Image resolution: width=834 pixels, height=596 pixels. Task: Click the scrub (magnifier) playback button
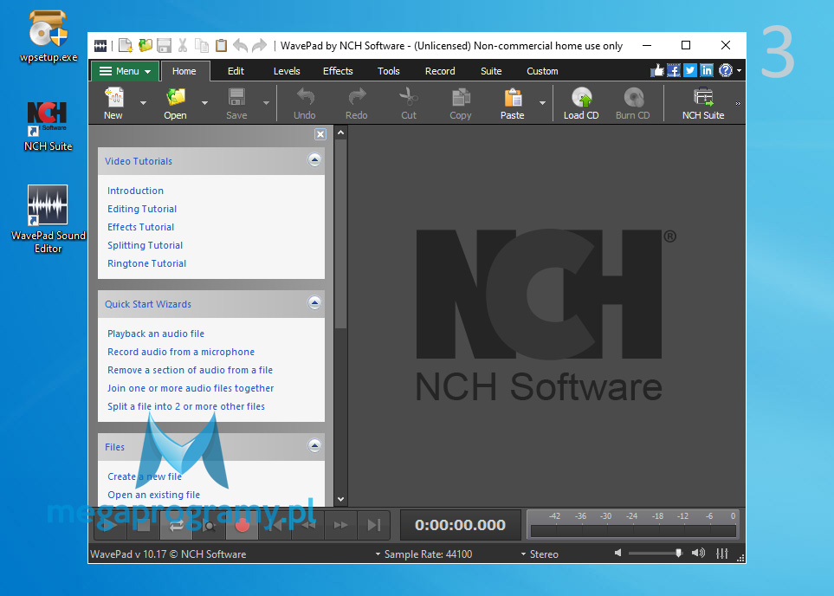pos(210,525)
